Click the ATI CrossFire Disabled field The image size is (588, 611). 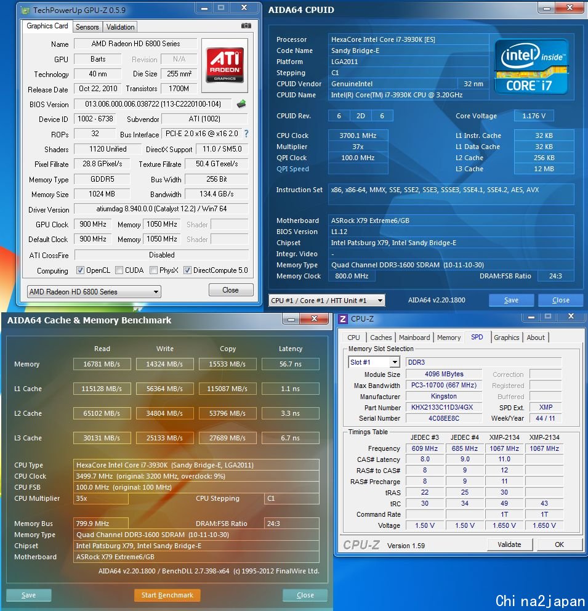[161, 255]
